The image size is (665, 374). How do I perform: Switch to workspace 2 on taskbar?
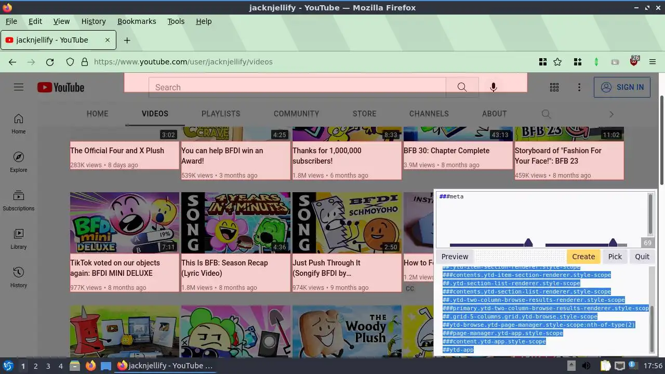pos(35,366)
